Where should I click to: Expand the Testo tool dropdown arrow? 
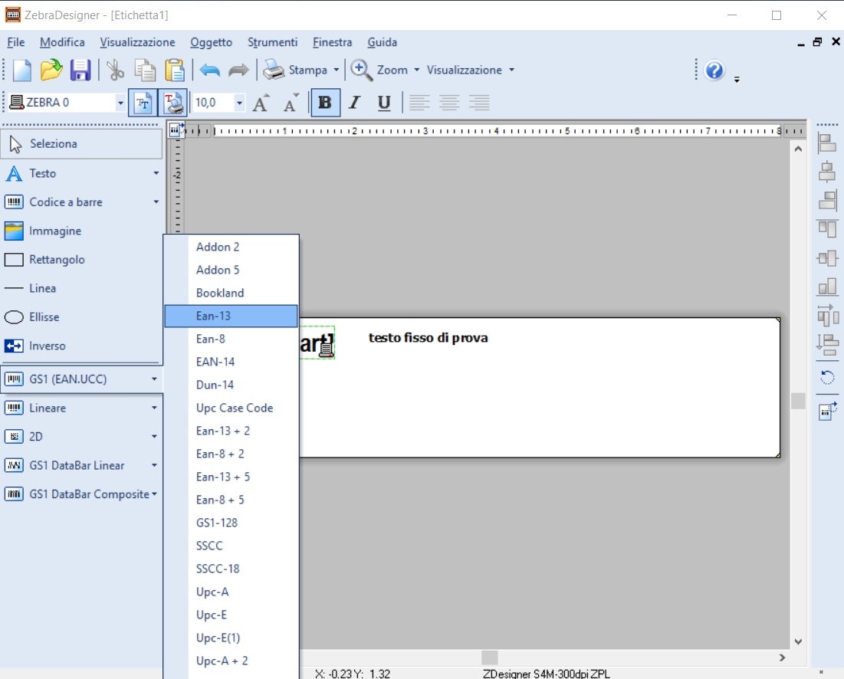[x=156, y=173]
